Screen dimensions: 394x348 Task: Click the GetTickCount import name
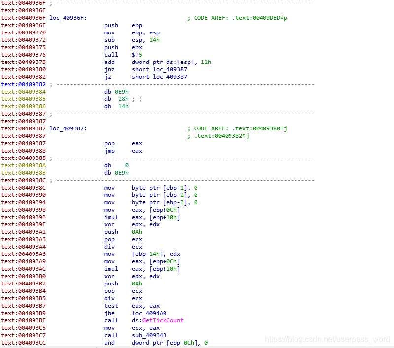tap(163, 320)
